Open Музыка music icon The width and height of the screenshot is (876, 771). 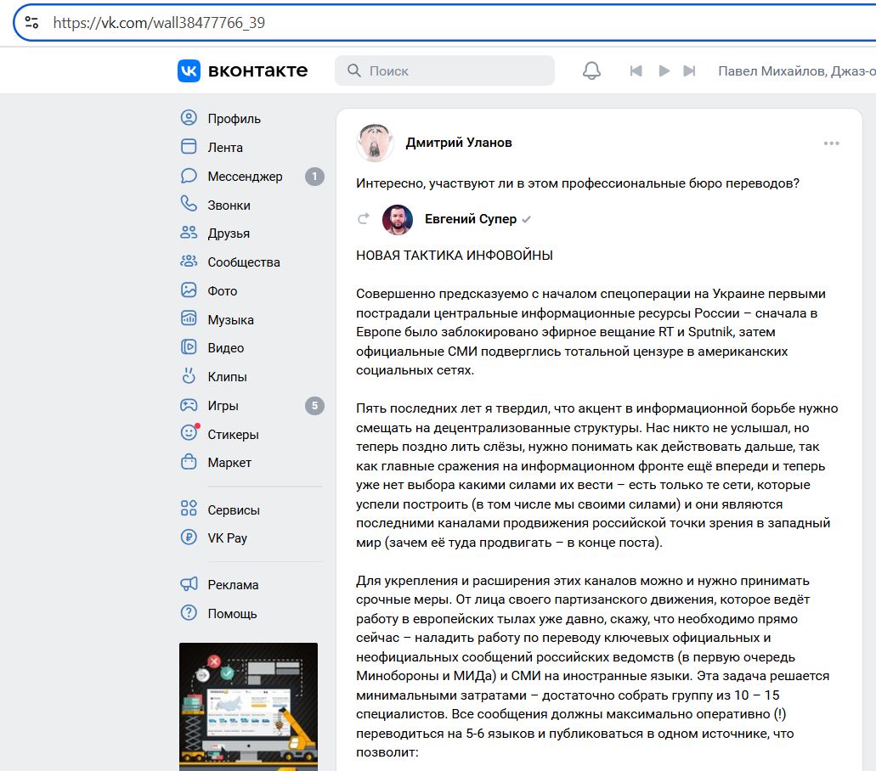point(189,318)
